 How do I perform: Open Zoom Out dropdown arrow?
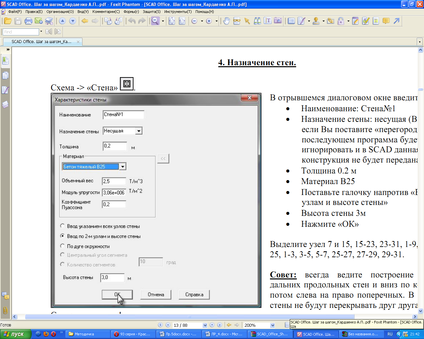point(202,21)
